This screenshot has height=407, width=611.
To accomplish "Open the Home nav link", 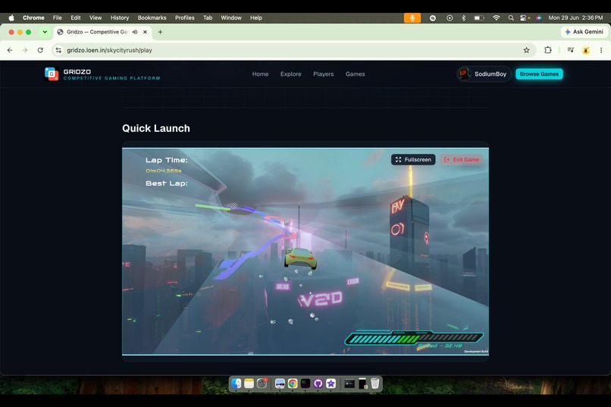I will pos(260,74).
